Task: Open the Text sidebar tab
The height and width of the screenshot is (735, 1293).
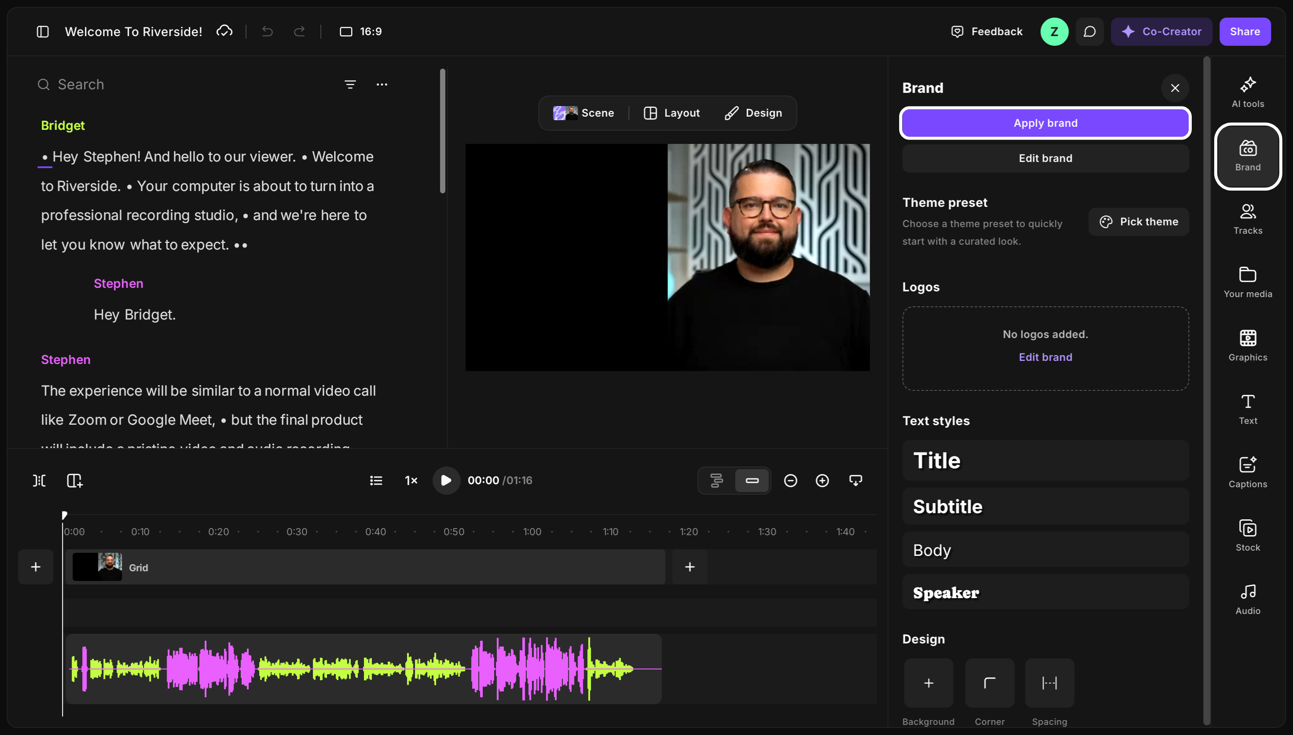Action: tap(1248, 409)
